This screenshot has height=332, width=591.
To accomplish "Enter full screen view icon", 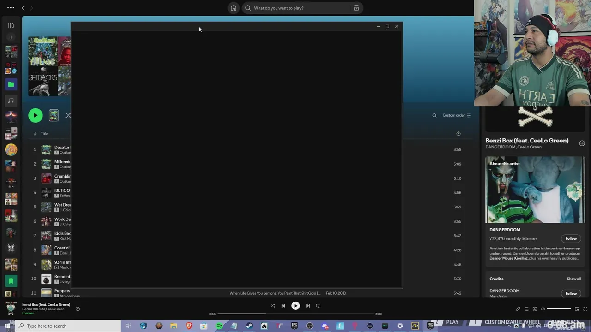I will pos(586,309).
